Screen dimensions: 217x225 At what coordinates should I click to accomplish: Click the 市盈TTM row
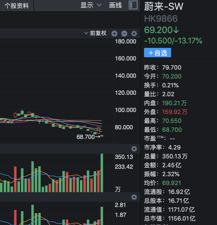(159, 139)
